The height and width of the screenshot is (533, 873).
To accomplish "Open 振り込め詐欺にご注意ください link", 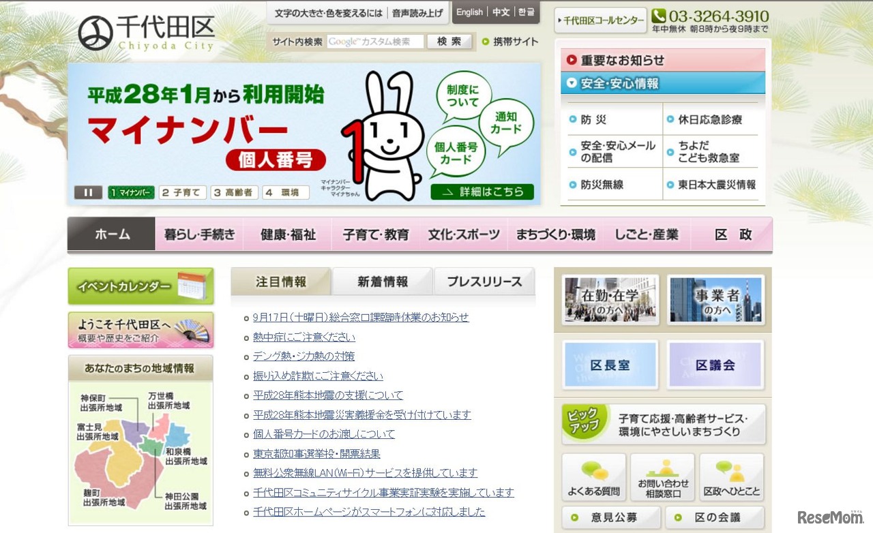I will tap(318, 376).
